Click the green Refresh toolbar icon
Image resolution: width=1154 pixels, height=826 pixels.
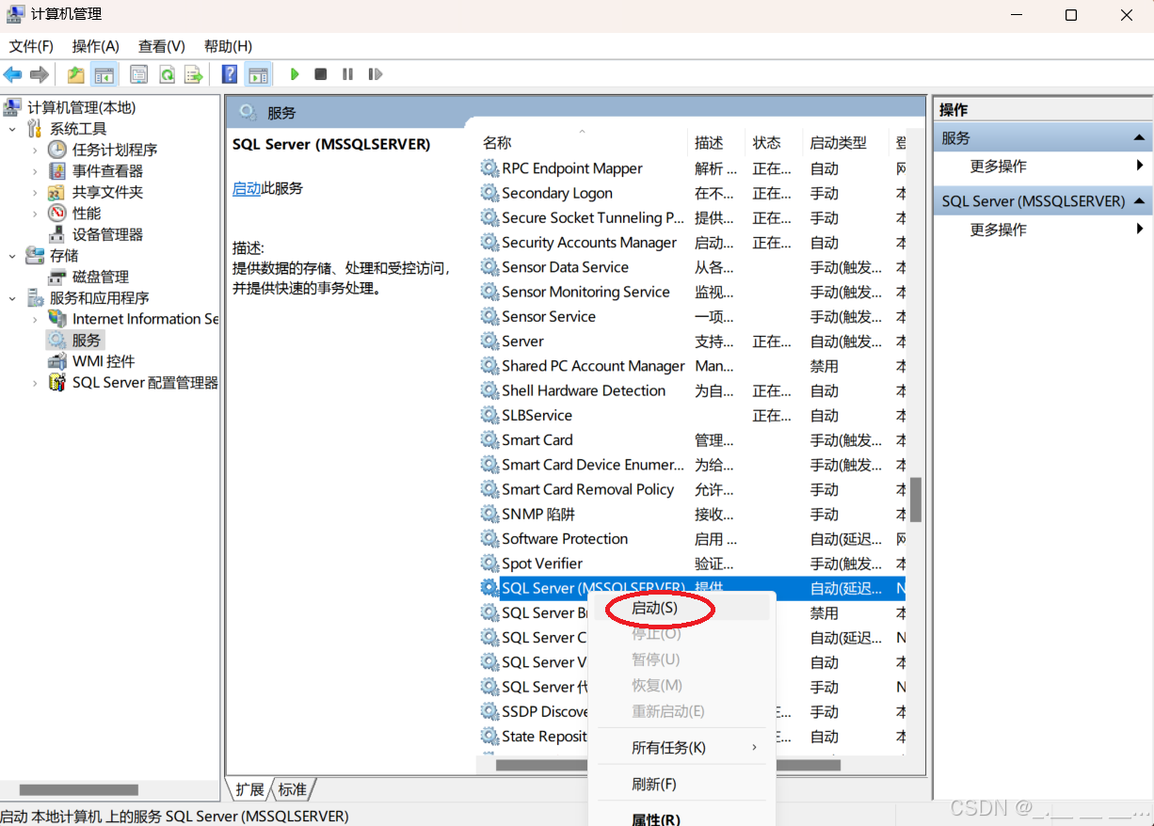tap(167, 74)
